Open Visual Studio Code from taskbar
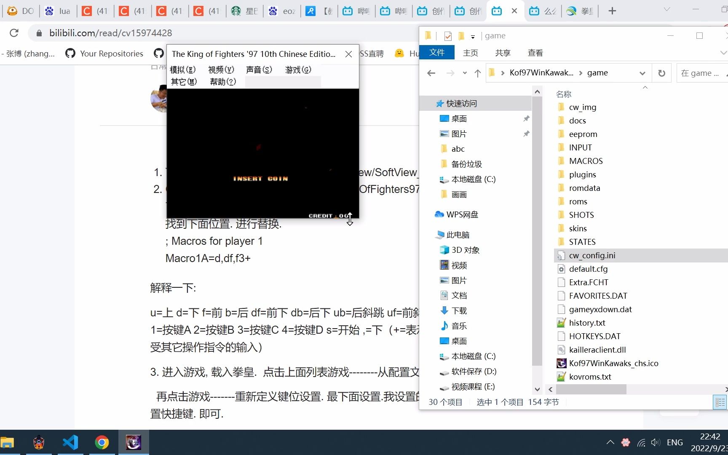 pos(70,442)
